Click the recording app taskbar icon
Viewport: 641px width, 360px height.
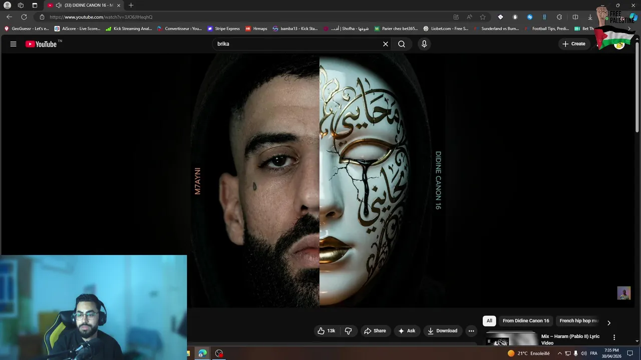[219, 353]
